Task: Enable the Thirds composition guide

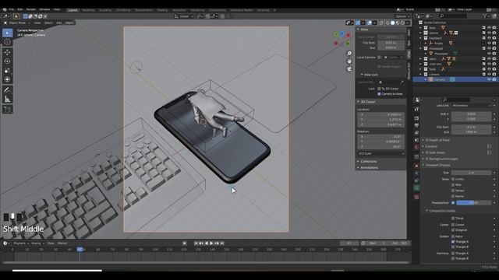Action: click(x=453, y=219)
